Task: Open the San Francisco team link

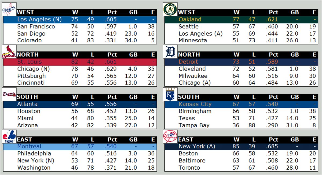Action: 36,27
